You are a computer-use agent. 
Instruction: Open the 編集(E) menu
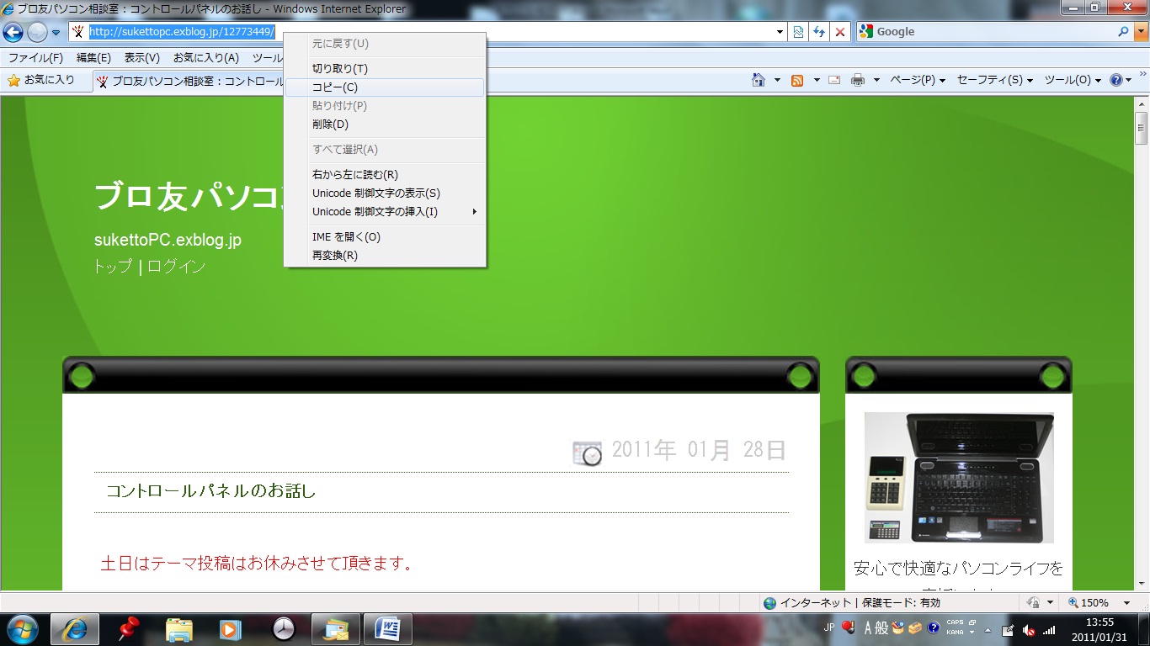tap(93, 58)
